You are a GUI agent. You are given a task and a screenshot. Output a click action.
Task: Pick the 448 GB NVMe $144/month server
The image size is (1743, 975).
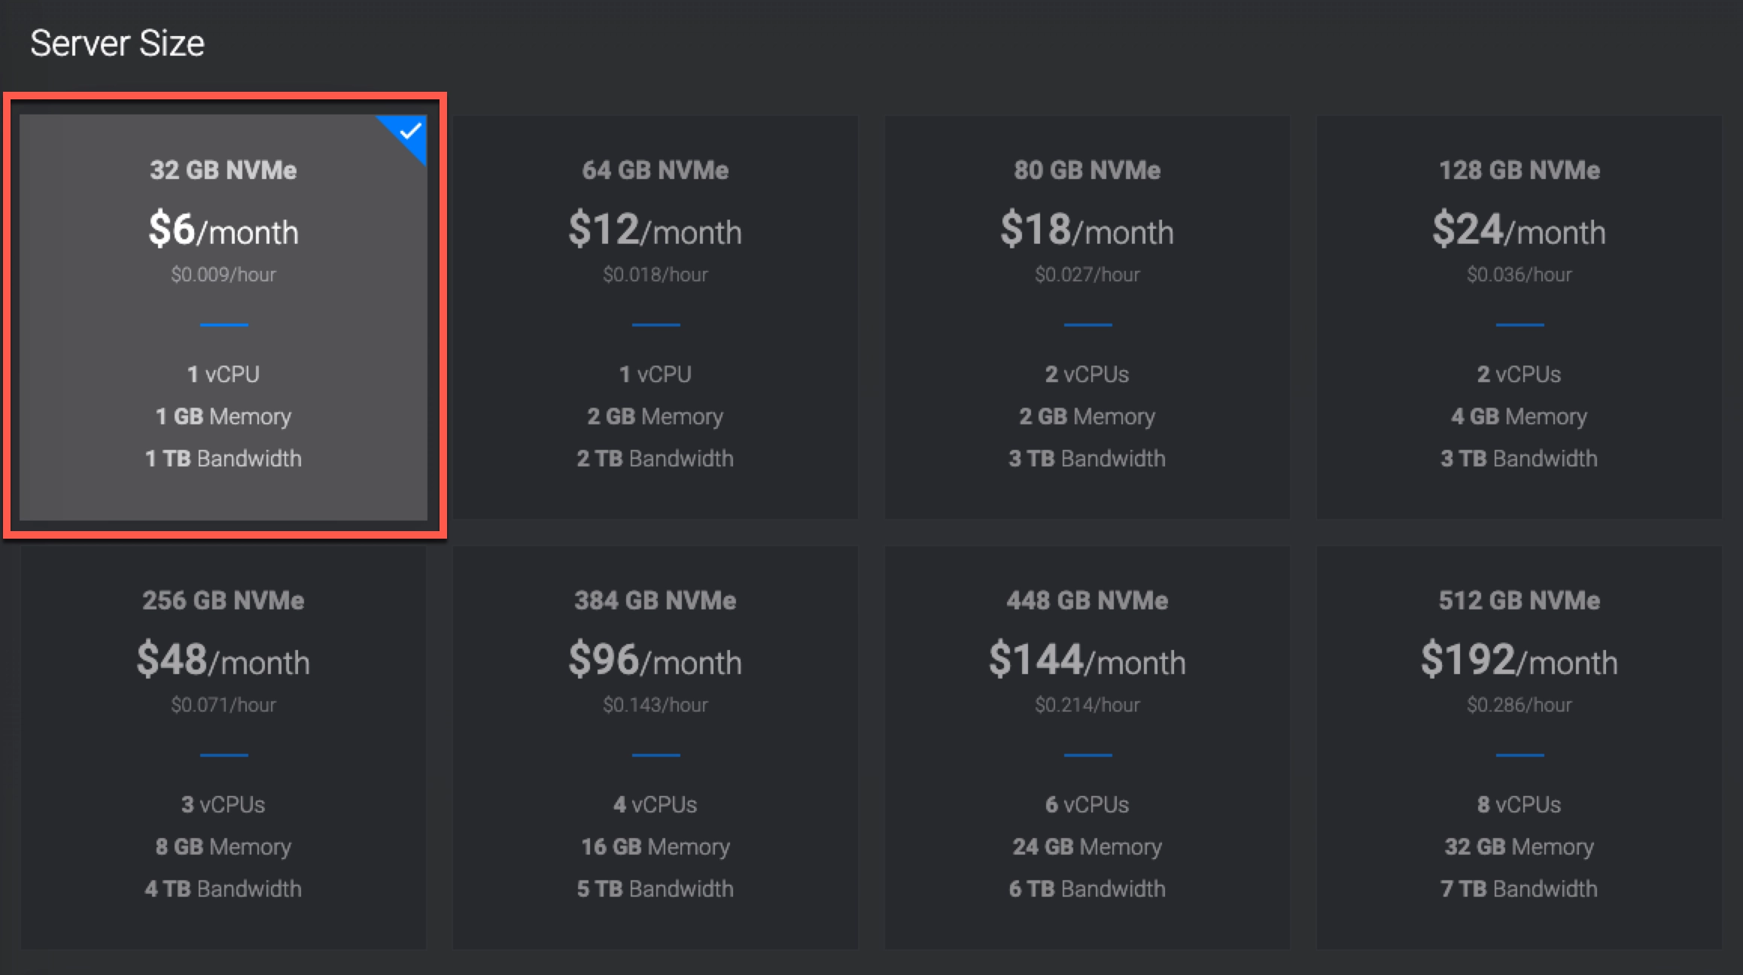pos(1087,746)
